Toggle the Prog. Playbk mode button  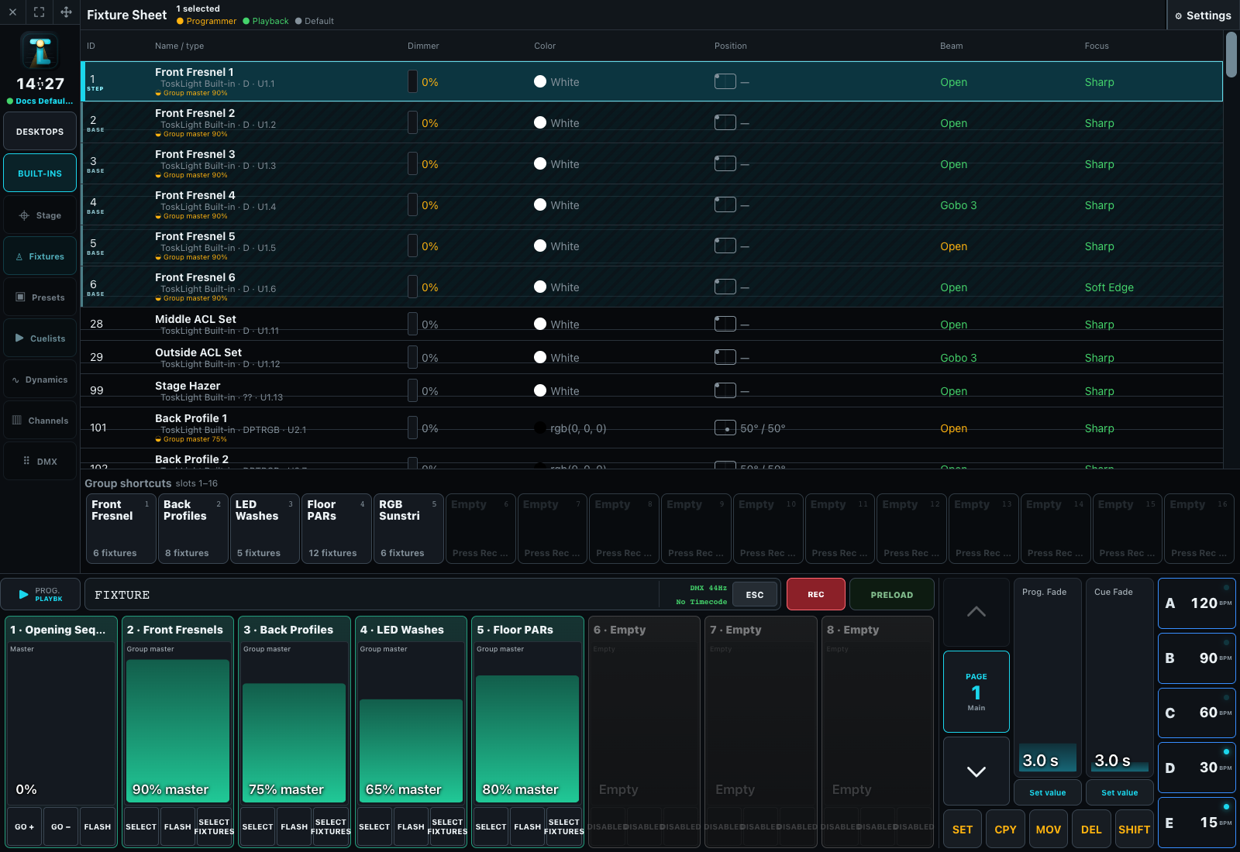pos(40,594)
